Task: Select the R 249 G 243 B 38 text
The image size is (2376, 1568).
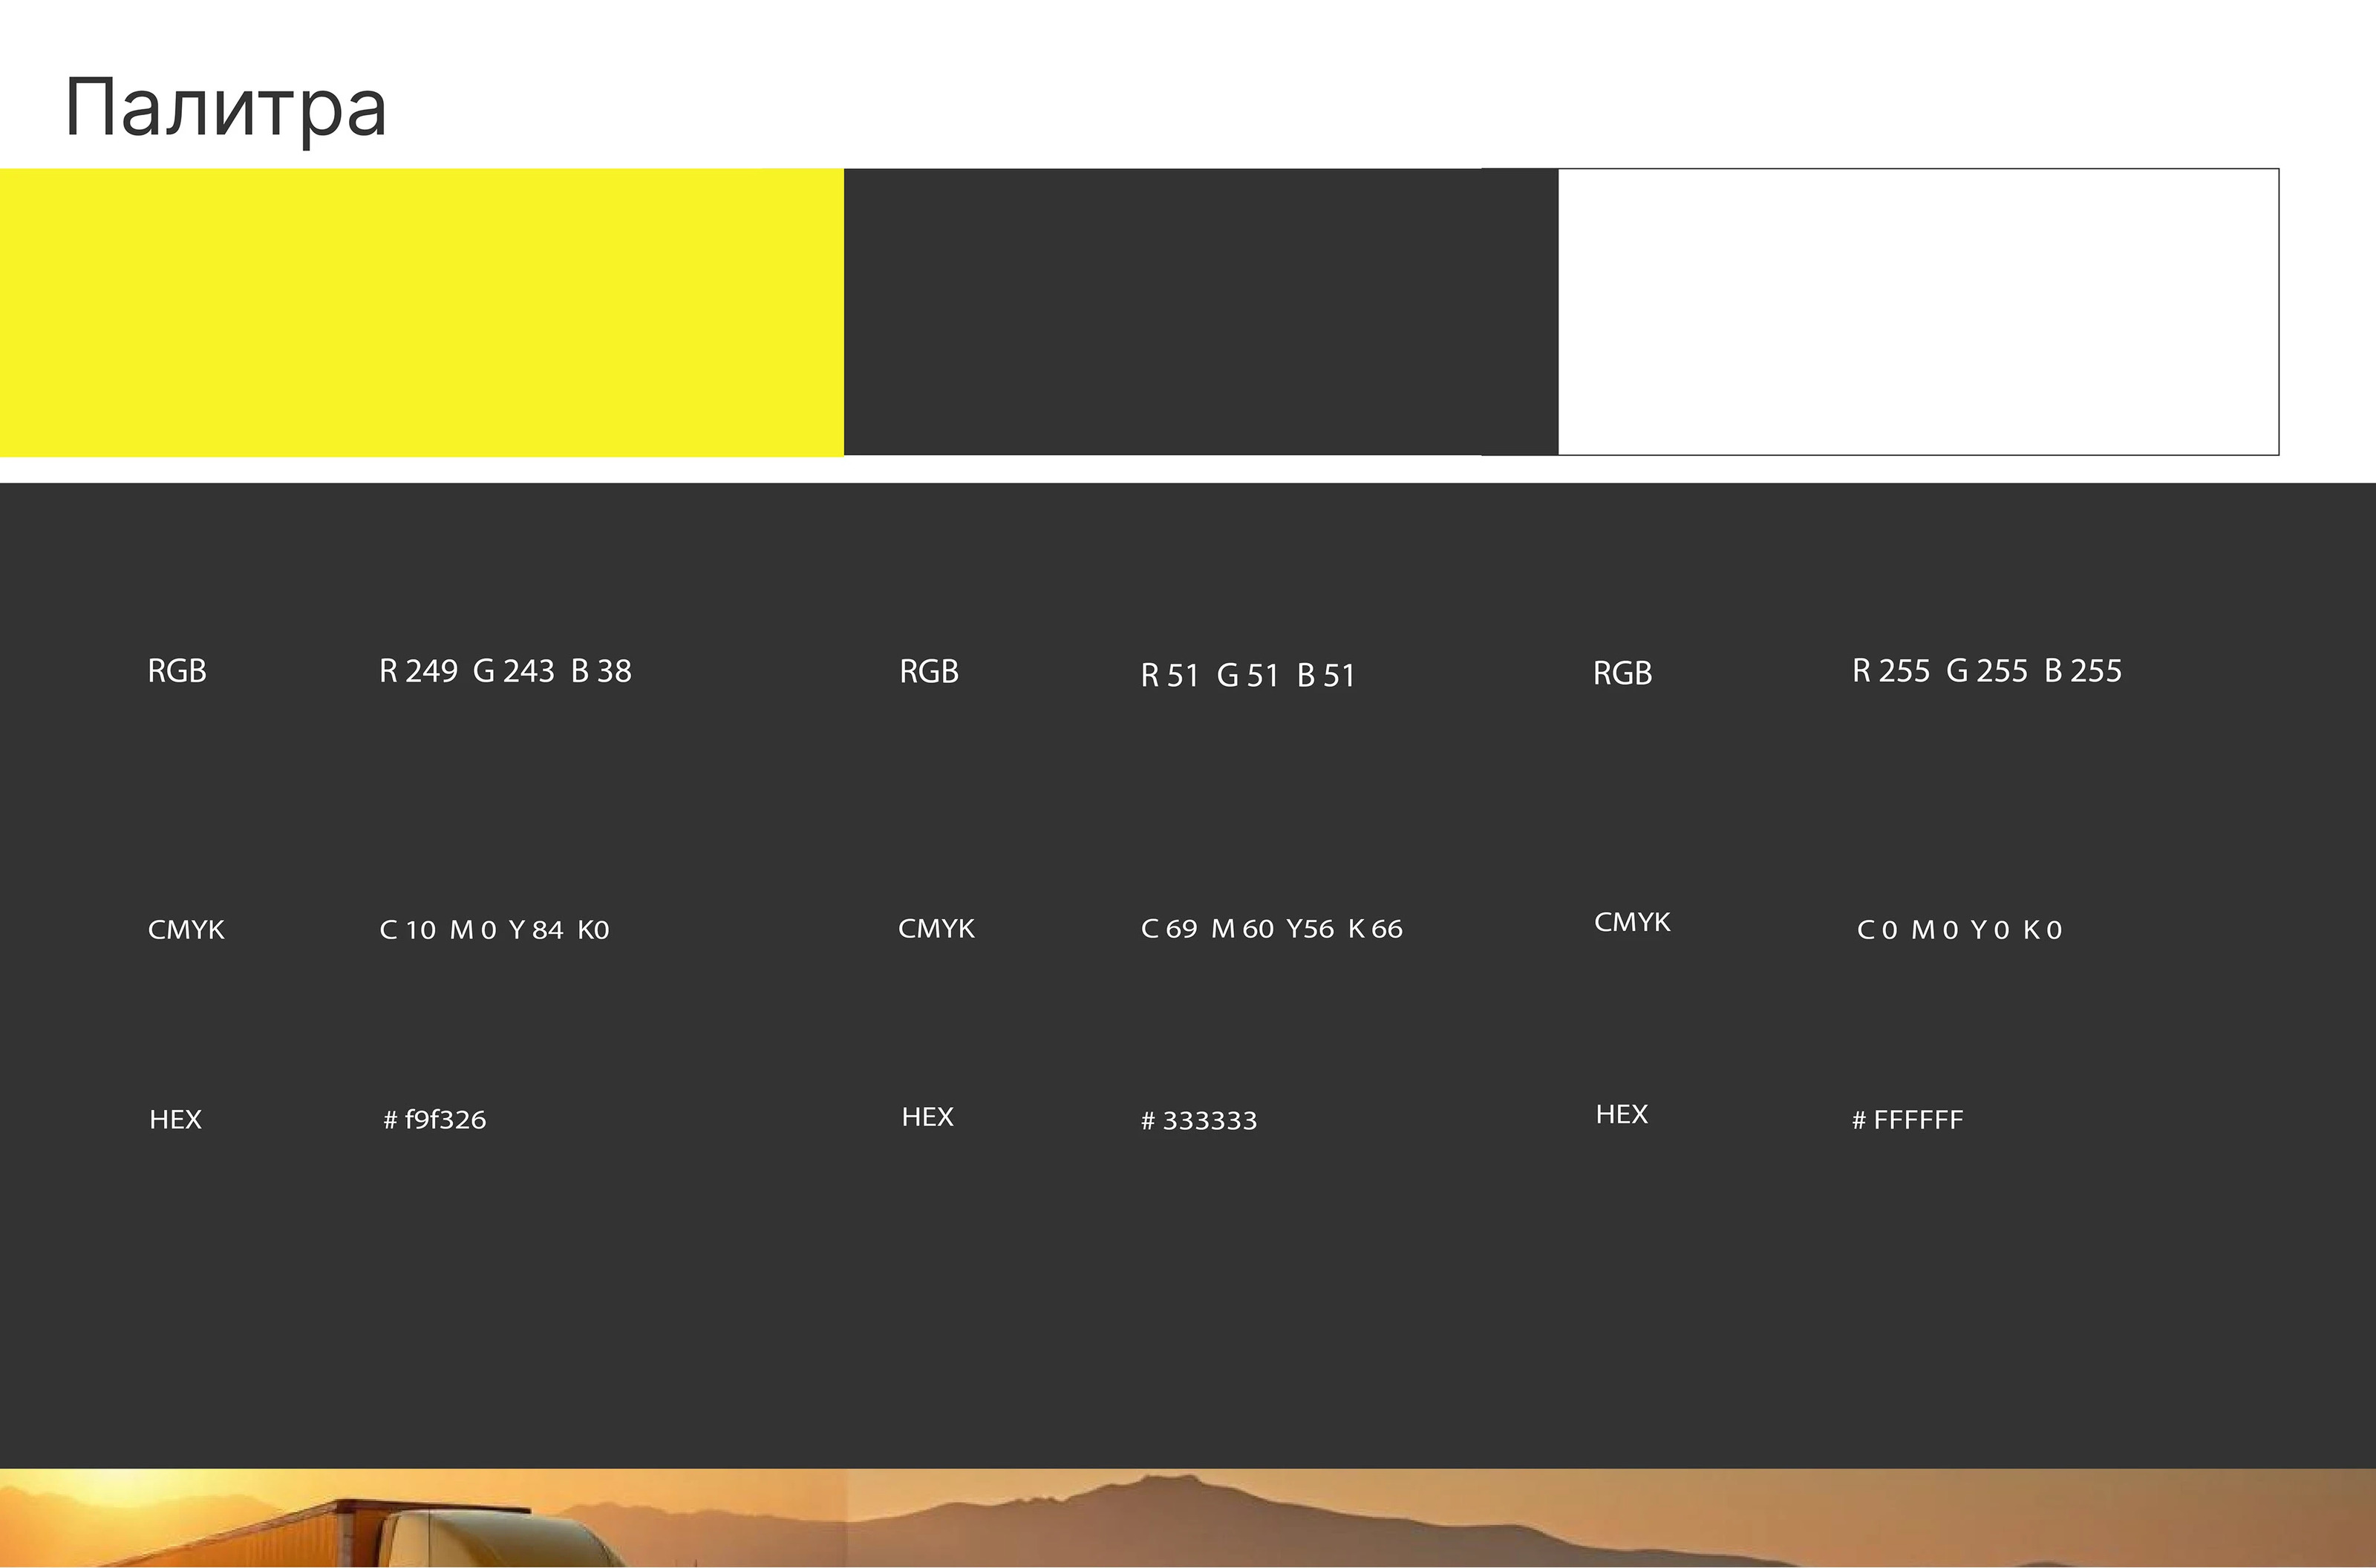Action: coord(505,671)
